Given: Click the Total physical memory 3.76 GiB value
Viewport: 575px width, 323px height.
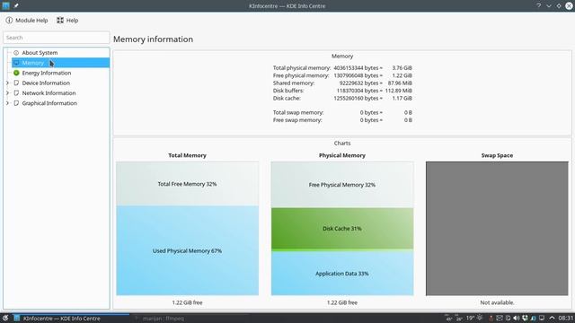Looking at the screenshot, I should (402, 68).
